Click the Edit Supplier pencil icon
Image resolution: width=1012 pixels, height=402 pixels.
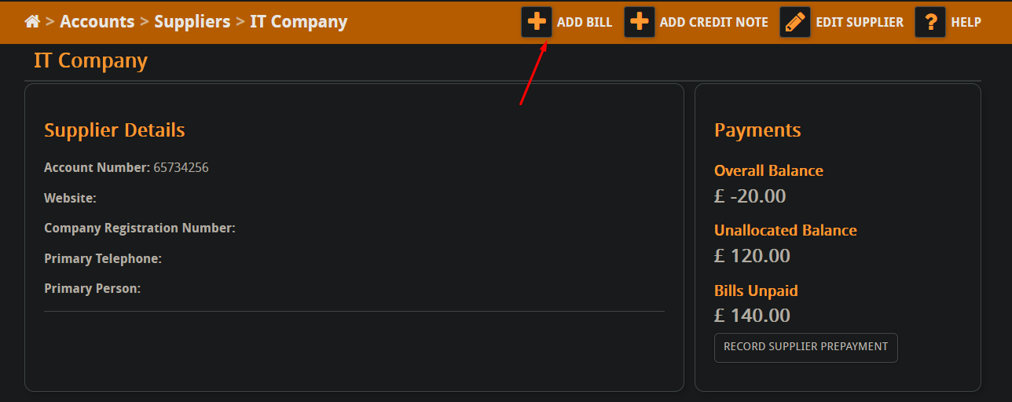tap(795, 22)
